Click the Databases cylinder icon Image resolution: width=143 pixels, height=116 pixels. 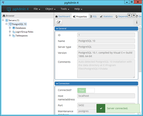14,28
